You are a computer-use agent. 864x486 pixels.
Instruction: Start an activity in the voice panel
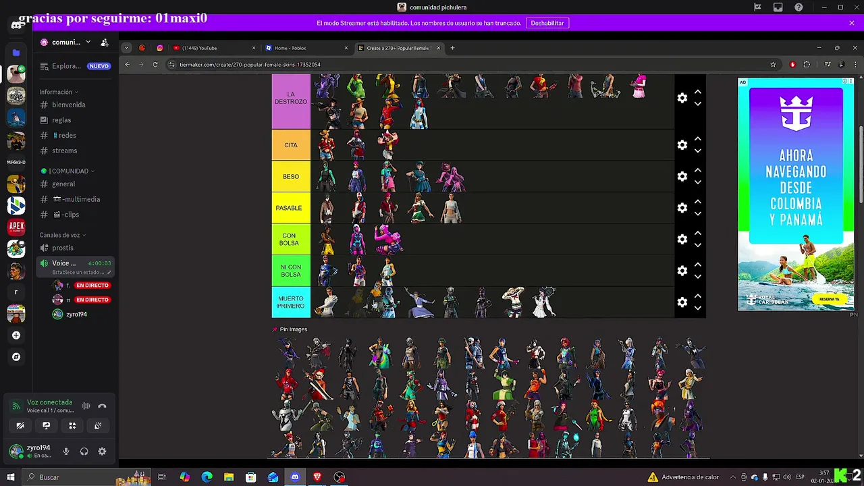pos(72,425)
